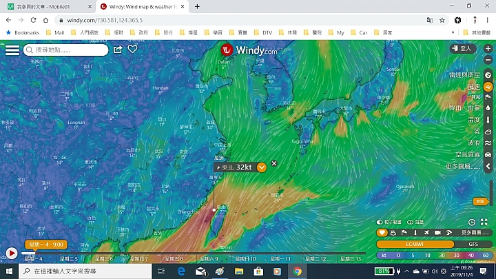Click the share icon next to search

[x=118, y=50]
